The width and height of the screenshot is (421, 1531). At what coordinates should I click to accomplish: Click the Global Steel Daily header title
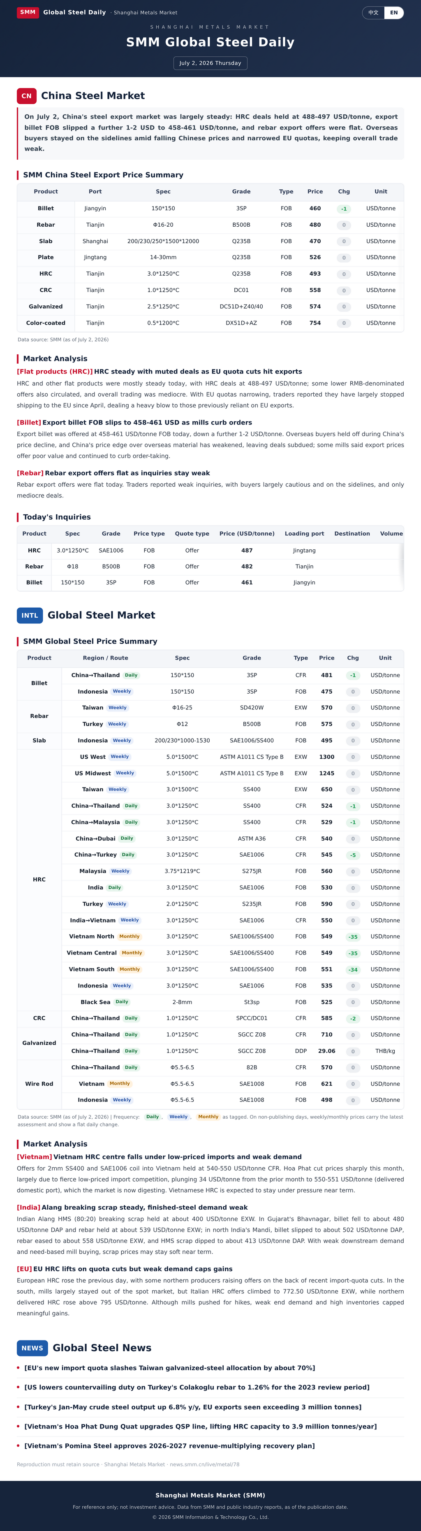coord(75,12)
